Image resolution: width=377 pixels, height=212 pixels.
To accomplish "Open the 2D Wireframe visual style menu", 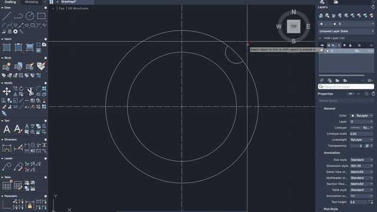I will pos(78,8).
